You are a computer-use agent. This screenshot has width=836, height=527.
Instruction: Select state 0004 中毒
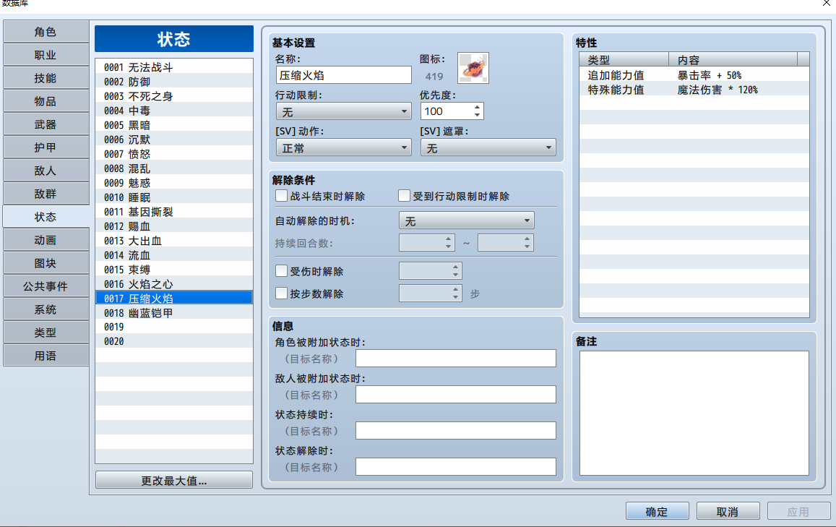tap(174, 110)
